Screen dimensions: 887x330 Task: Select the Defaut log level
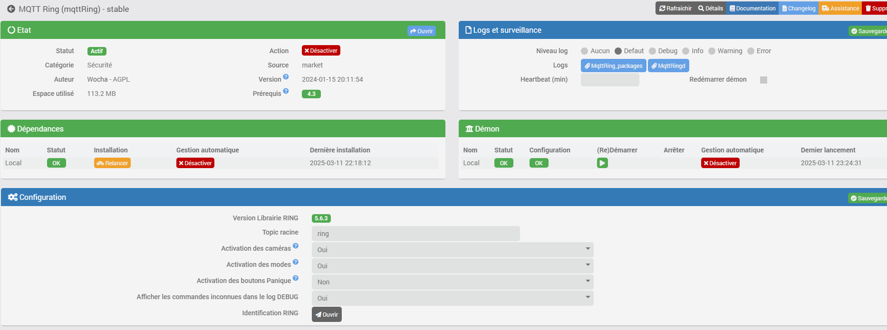coord(618,51)
